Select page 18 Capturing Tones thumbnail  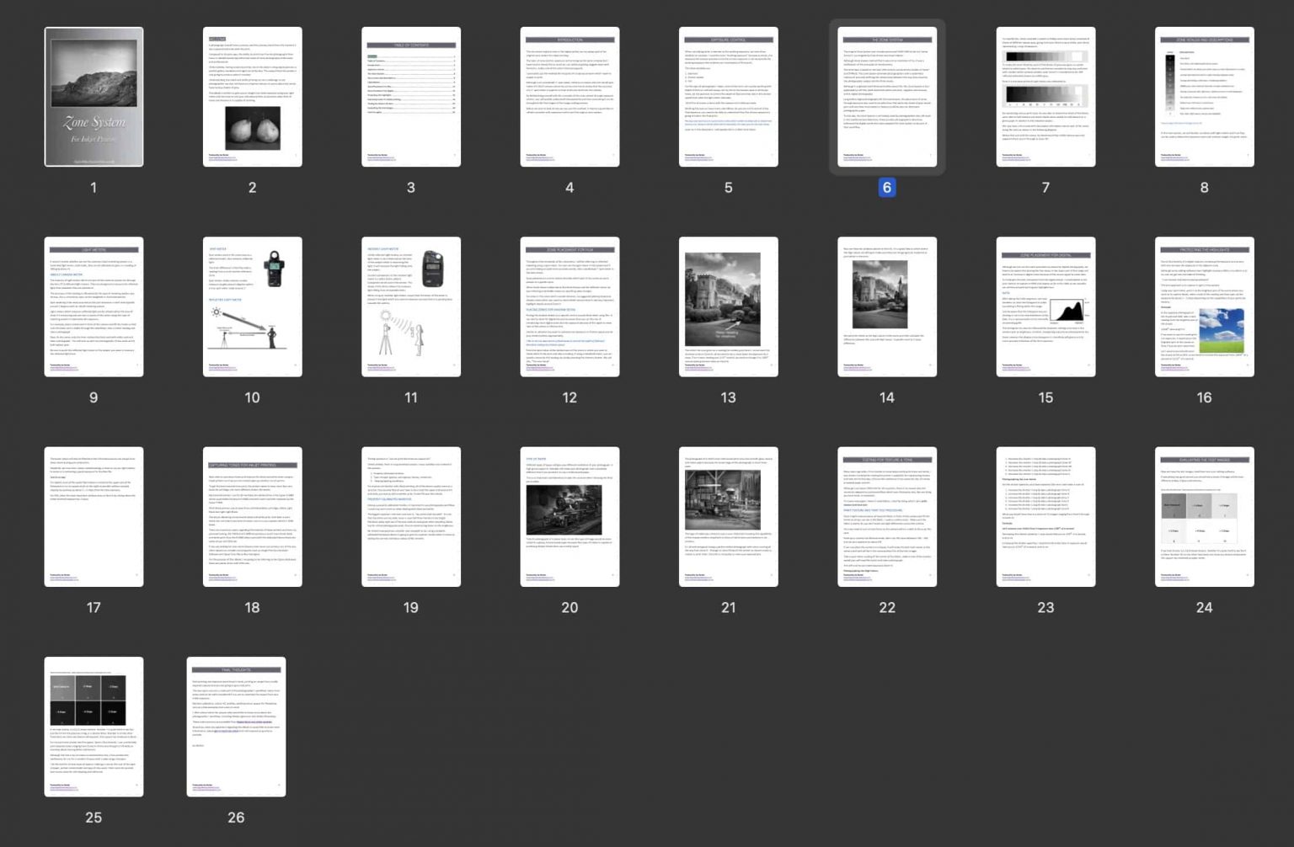coord(252,517)
